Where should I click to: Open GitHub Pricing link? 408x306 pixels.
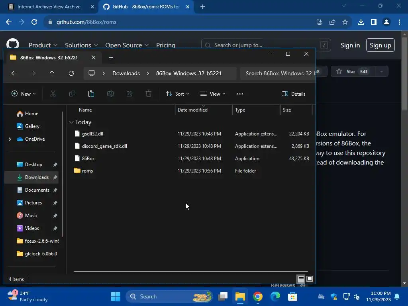point(165,45)
